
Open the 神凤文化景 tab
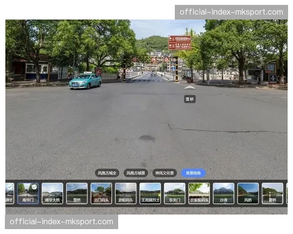tap(165, 173)
